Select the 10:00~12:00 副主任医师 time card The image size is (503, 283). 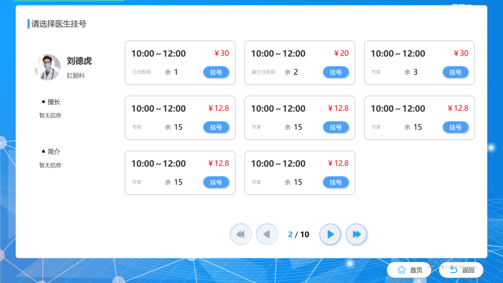pyautogui.click(x=300, y=63)
